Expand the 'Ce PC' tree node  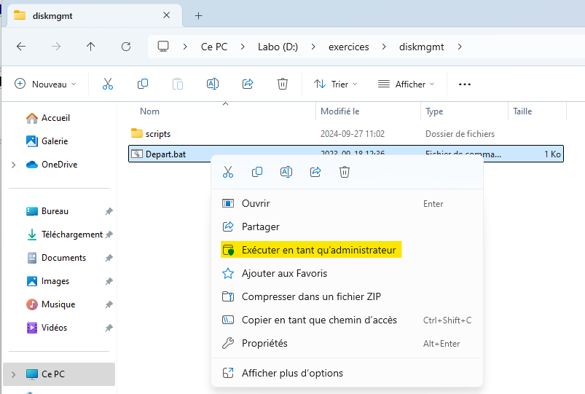click(14, 374)
